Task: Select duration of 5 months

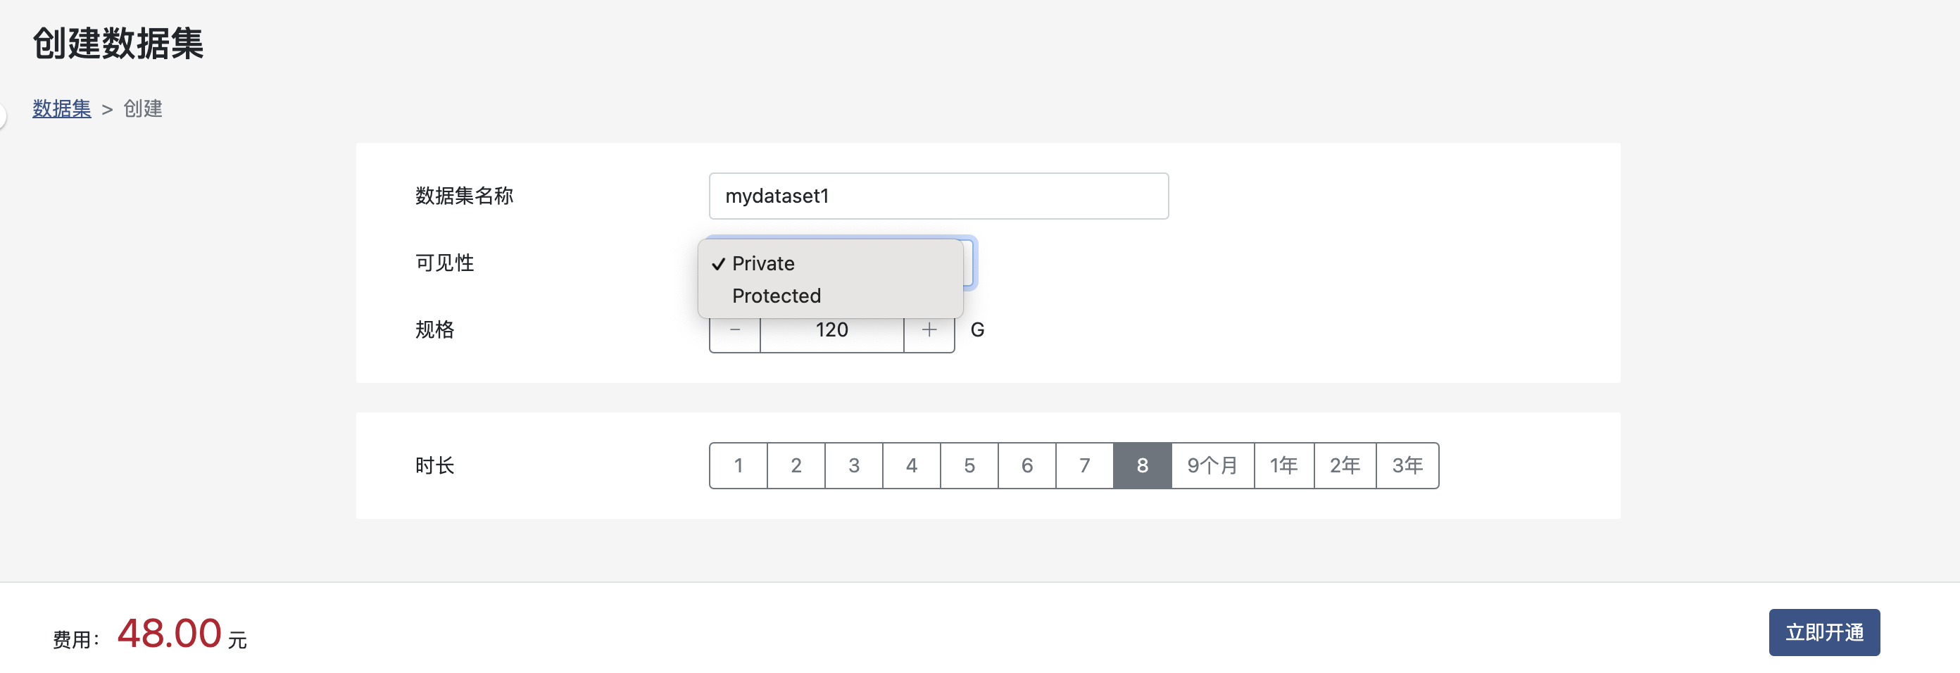Action: 969,465
